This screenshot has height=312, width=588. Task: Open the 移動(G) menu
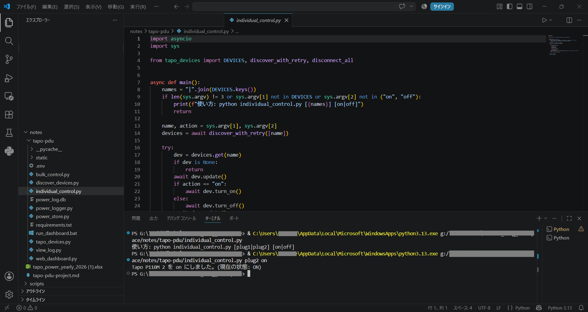[116, 7]
